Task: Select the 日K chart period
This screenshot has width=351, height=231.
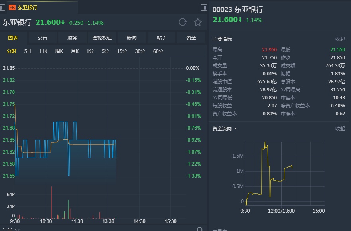Action: (43, 51)
